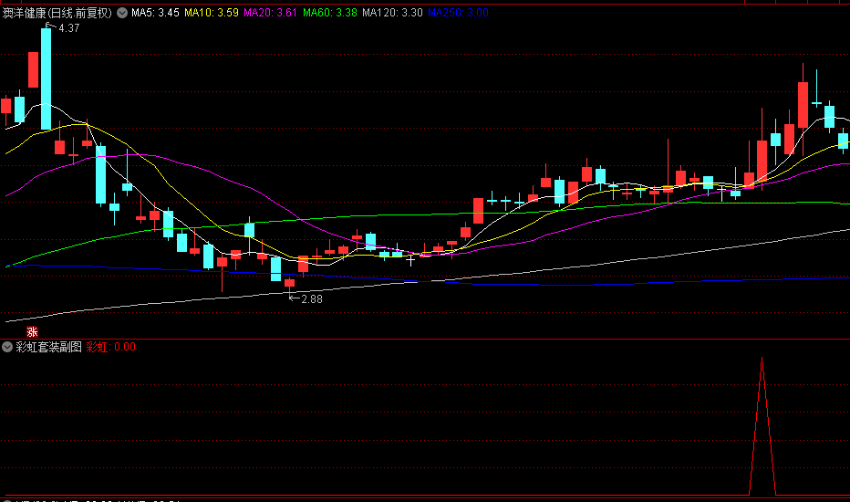Open the dropdown arrow beside 澳洋健康 title
The width and height of the screenshot is (850, 502).
(x=122, y=13)
